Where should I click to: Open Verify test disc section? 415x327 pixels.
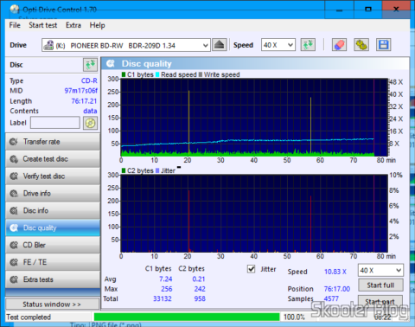tap(53, 176)
